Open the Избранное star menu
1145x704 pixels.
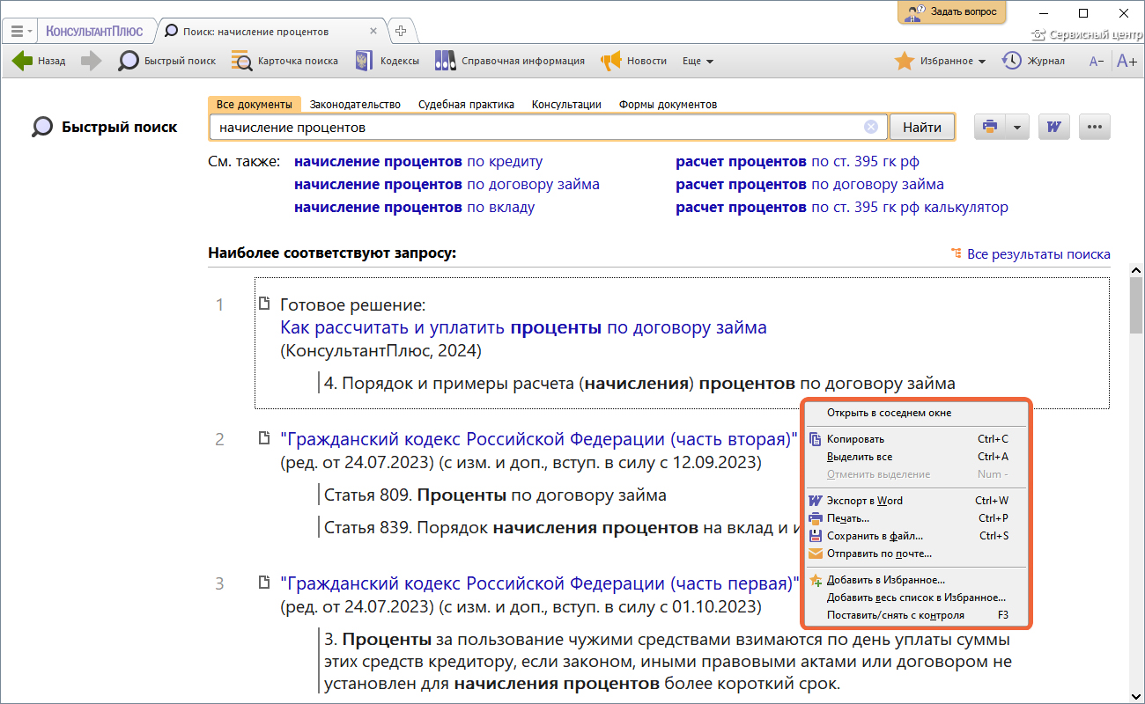tap(940, 61)
